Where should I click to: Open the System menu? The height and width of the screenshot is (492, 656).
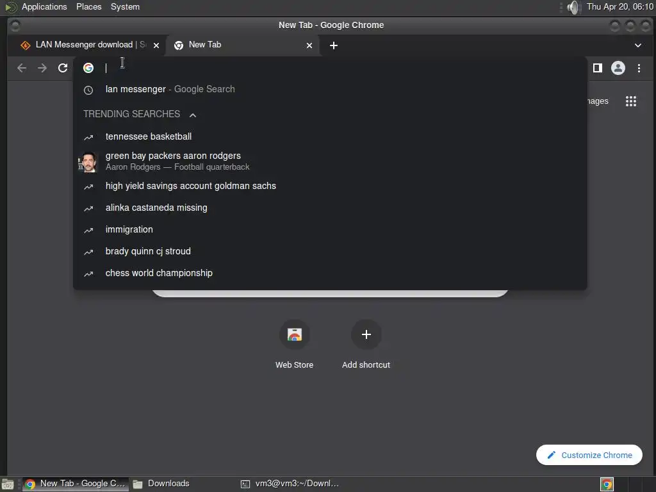125,6
